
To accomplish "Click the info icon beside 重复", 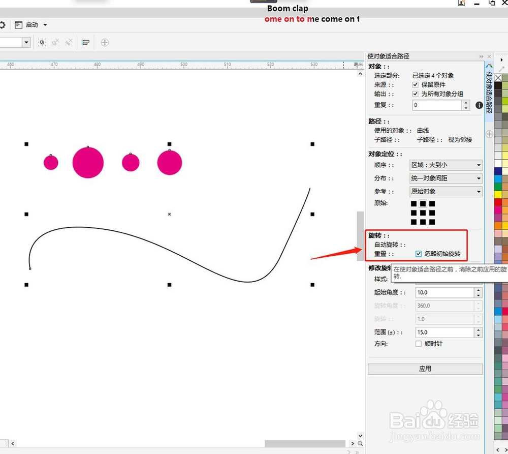I will click(x=479, y=105).
